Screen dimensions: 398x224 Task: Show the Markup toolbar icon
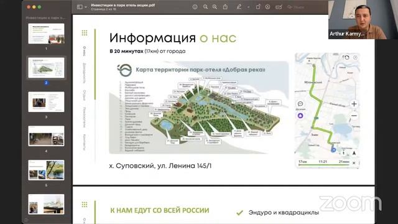(x=268, y=7)
